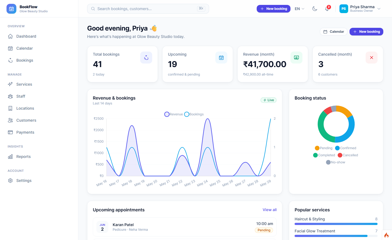Click the Live badge on the chart

[x=269, y=100]
